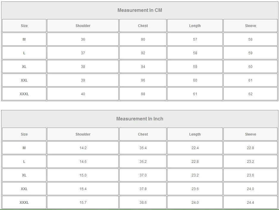Viewport: 279px width, 210px height.
Task: Click the shoulder value 15.4 cell
Action: [83, 189]
